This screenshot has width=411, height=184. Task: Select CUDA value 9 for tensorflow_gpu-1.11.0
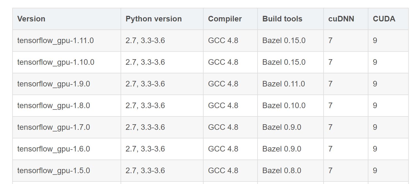[388, 41]
